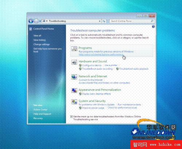The height and width of the screenshot is (149, 182).
Task: Click the control panel icon in the address bar
Action: coord(44,21)
